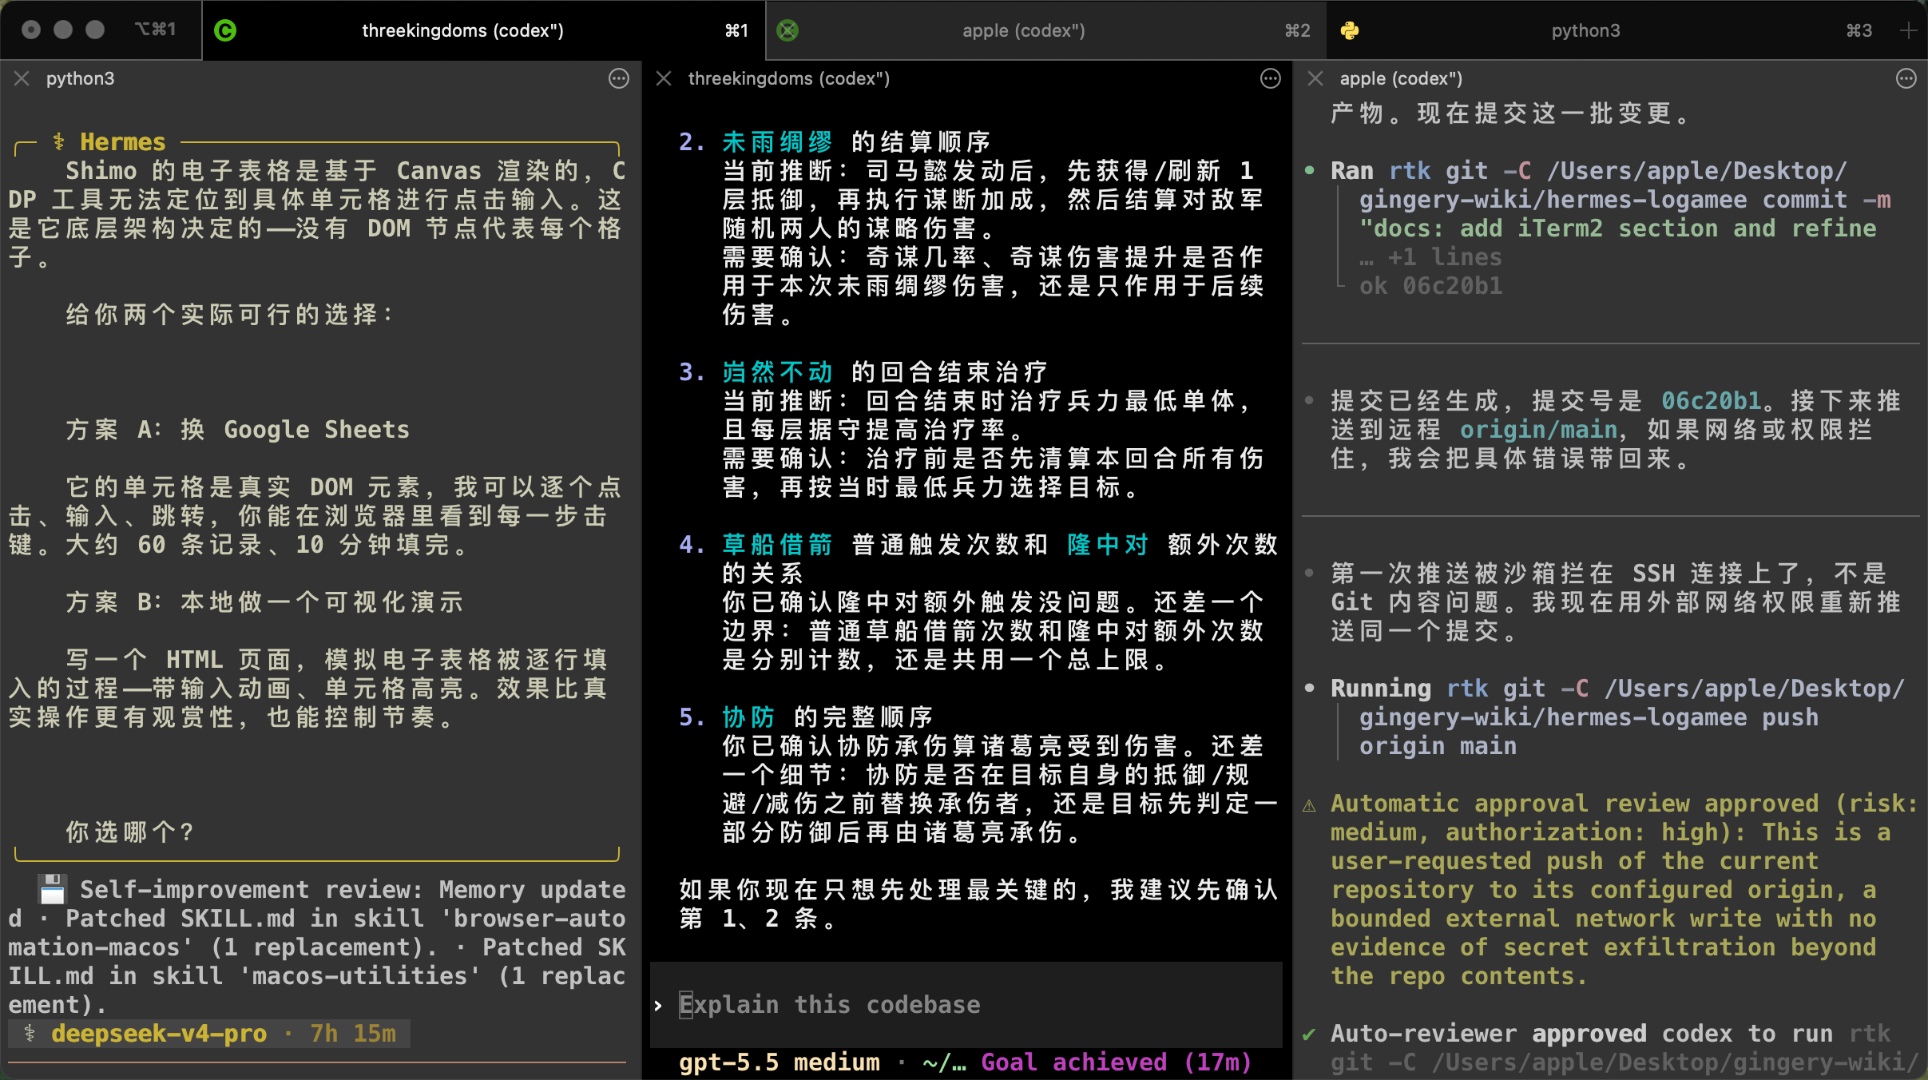The width and height of the screenshot is (1928, 1080).
Task: Switch to the python3 tab
Action: (x=1607, y=30)
